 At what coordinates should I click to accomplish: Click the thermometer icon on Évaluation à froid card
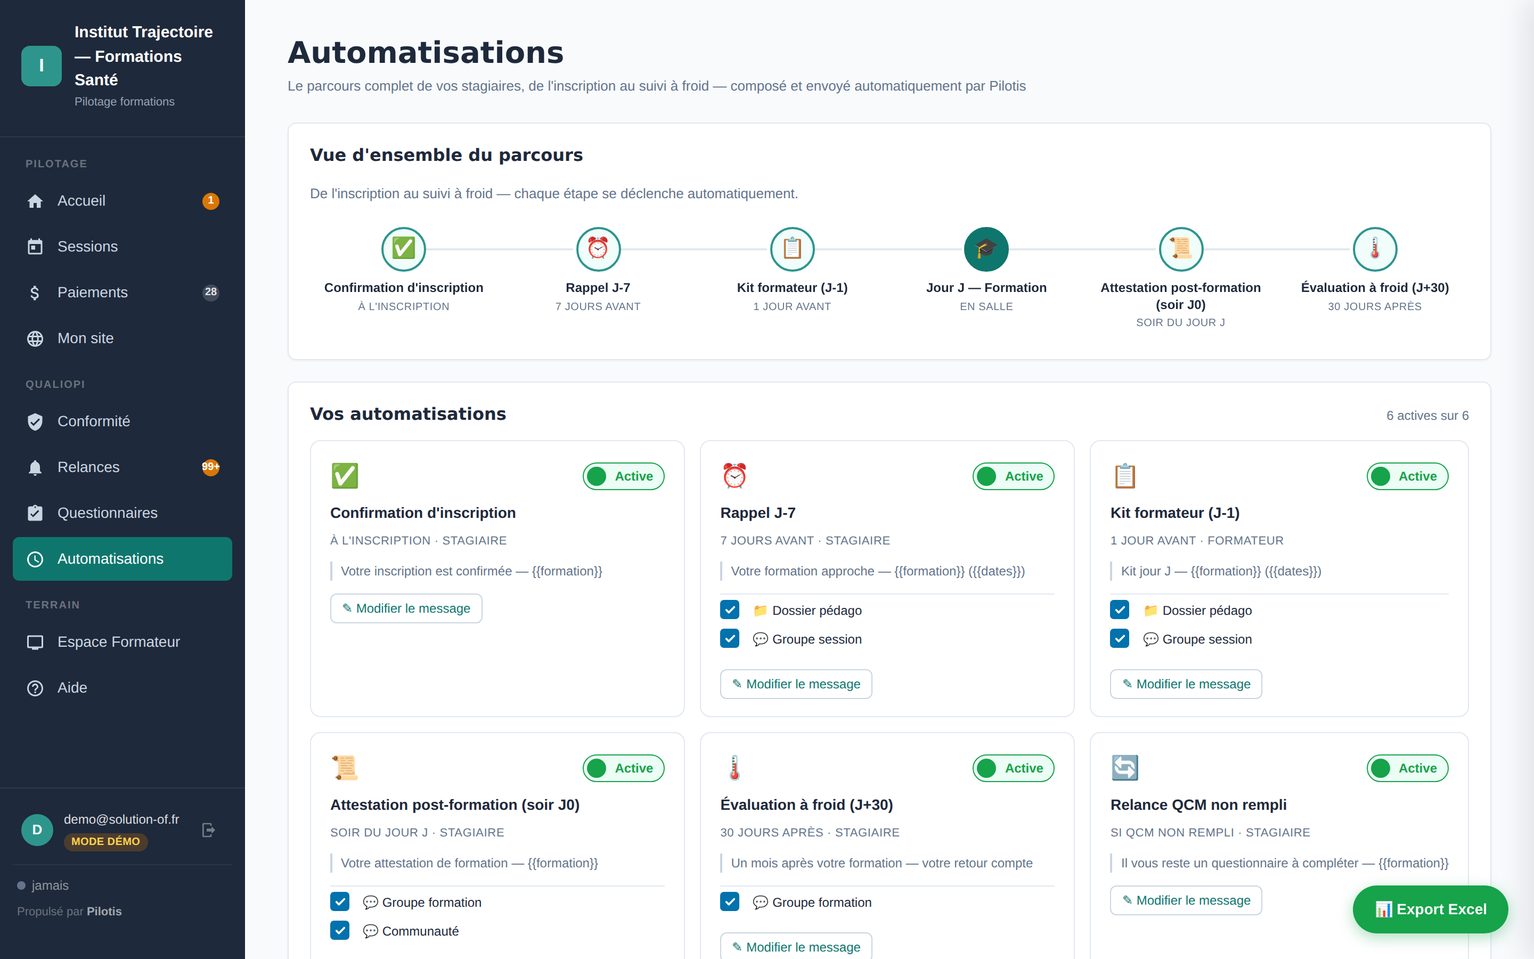[735, 767]
